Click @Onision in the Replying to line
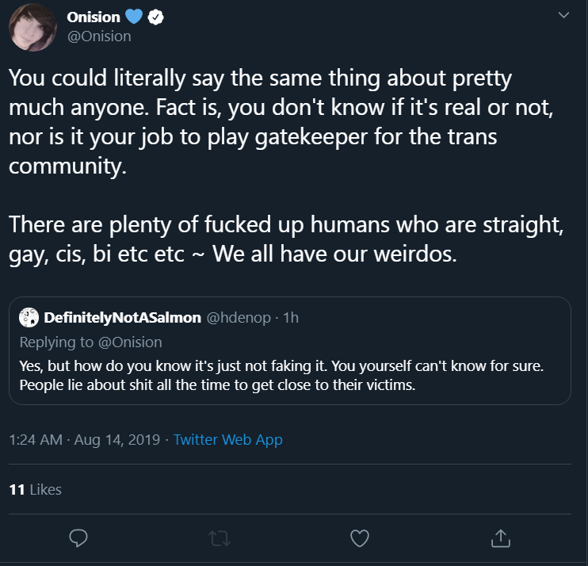588x566 pixels. pyautogui.click(x=130, y=342)
